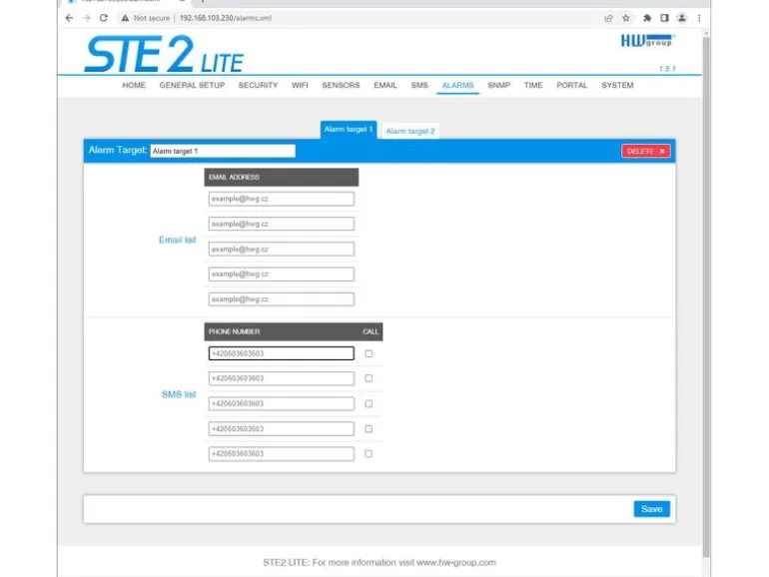The image size is (769, 577).
Task: Bookmark page with star icon
Action: point(626,18)
